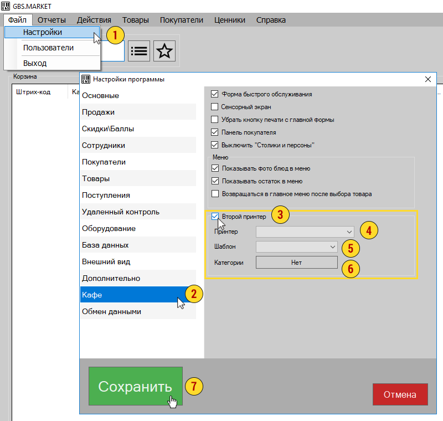Select the Кафе settings section
The width and height of the screenshot is (443, 421).
tap(138, 295)
